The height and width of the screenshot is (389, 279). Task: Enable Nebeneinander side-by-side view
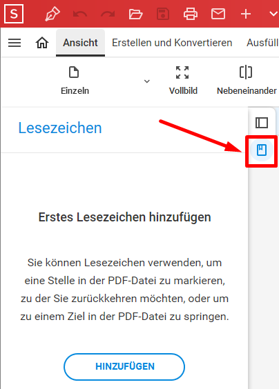click(247, 81)
